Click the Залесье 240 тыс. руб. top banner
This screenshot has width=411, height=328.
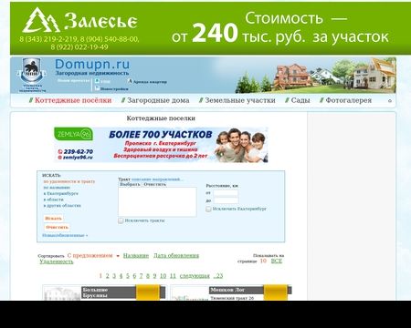[x=210, y=28]
